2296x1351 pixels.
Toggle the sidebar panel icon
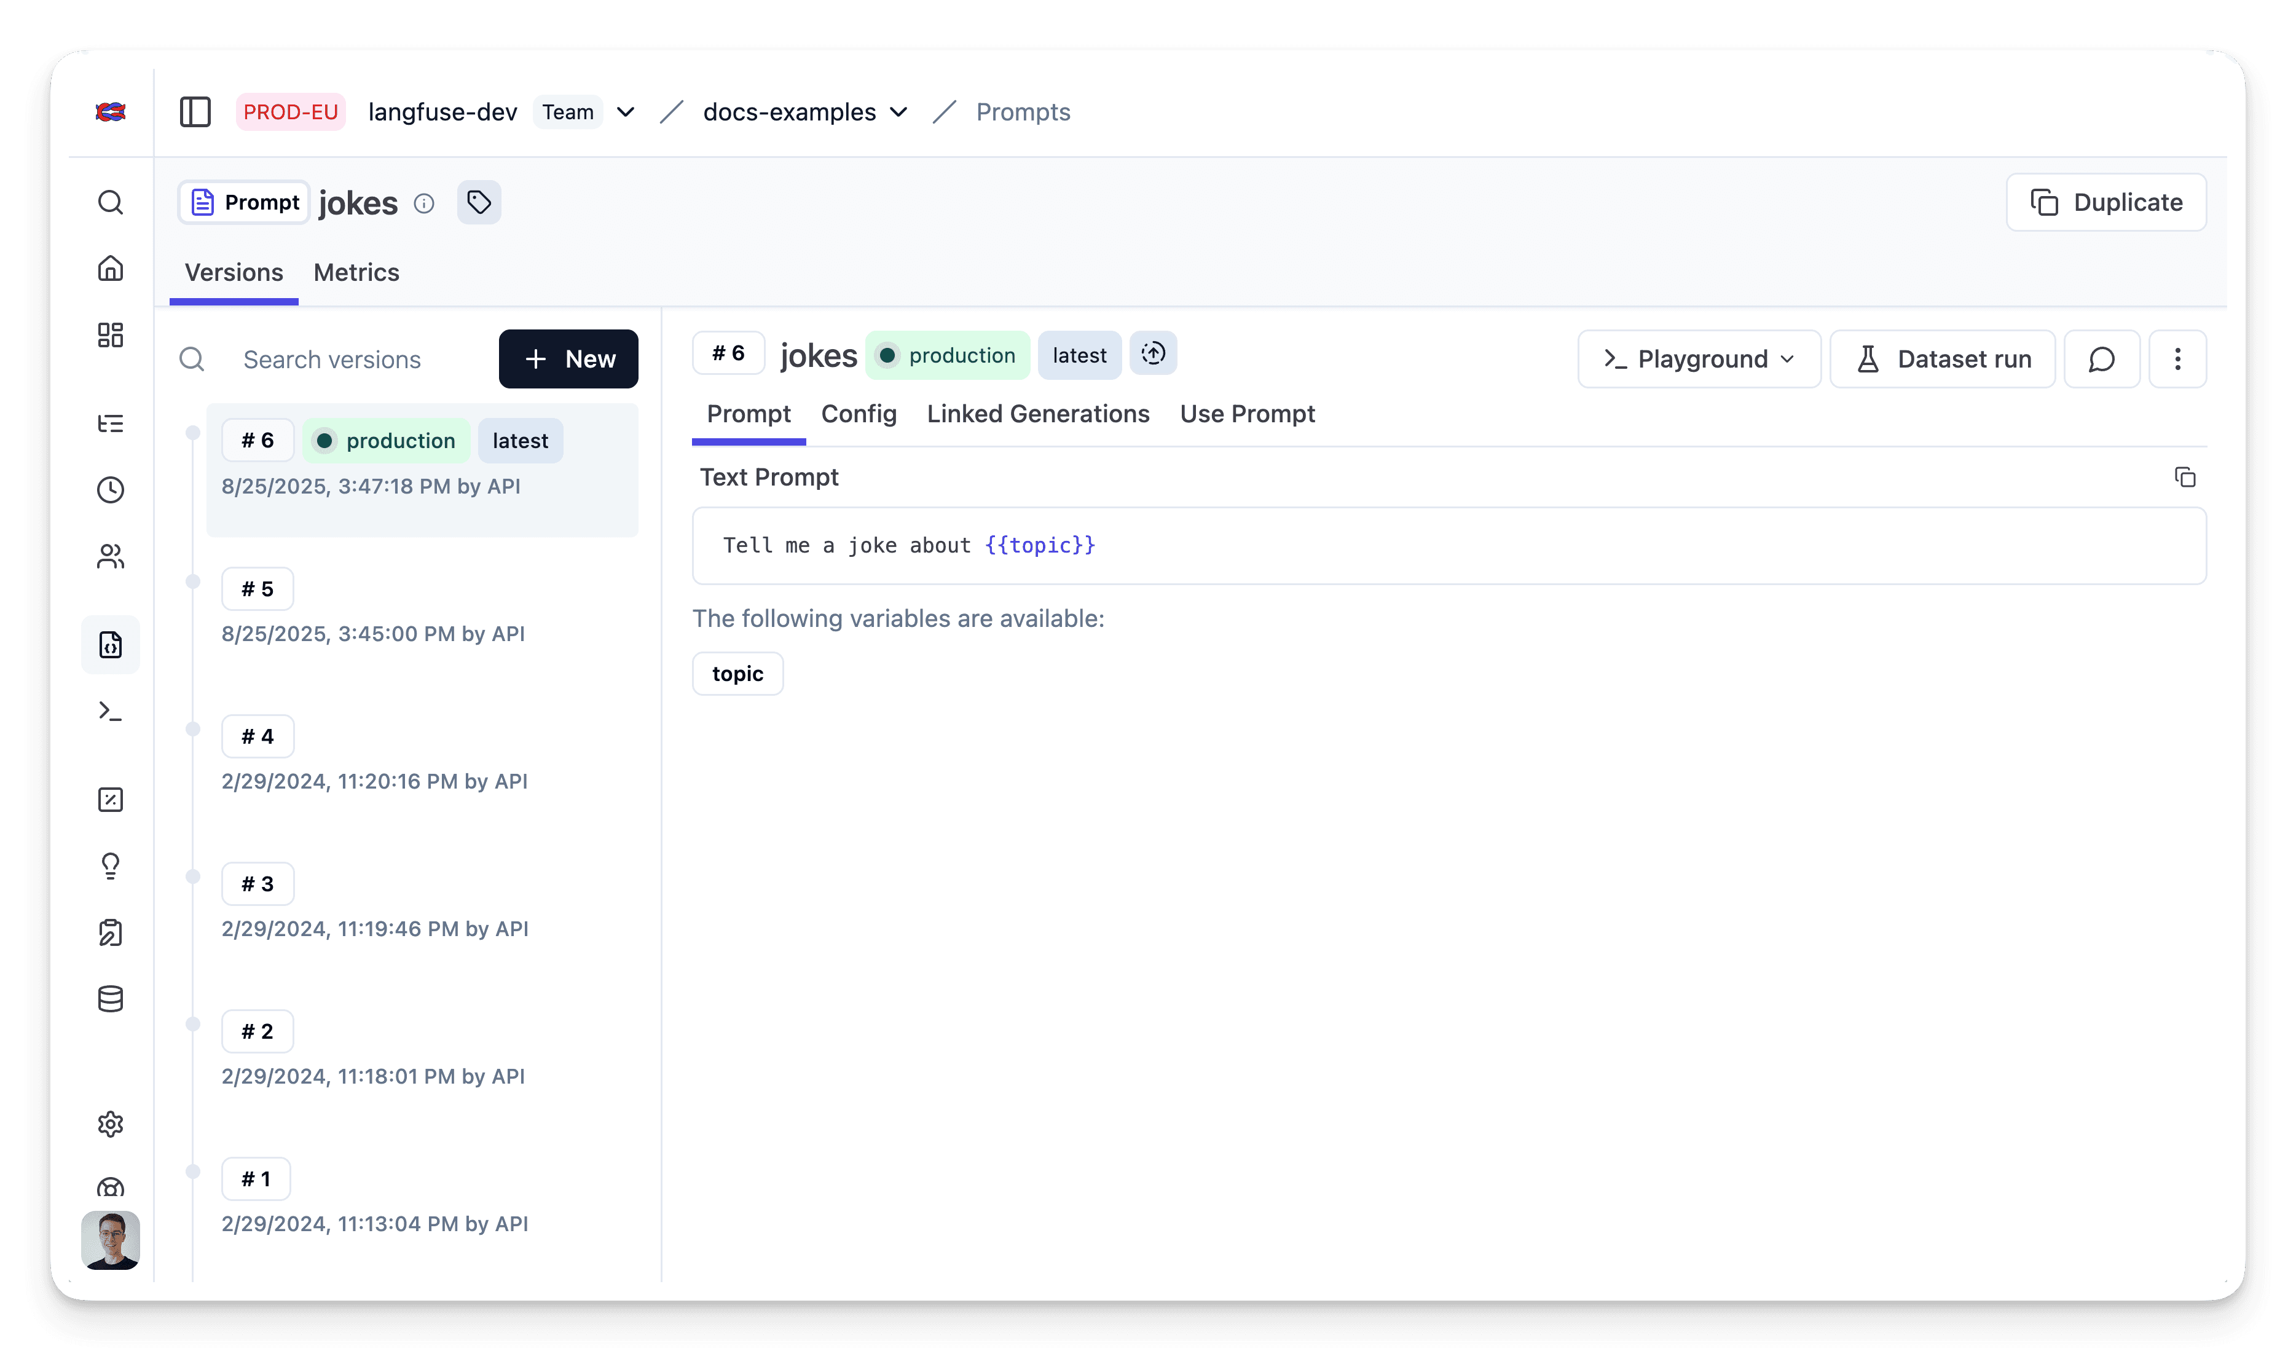pos(195,112)
